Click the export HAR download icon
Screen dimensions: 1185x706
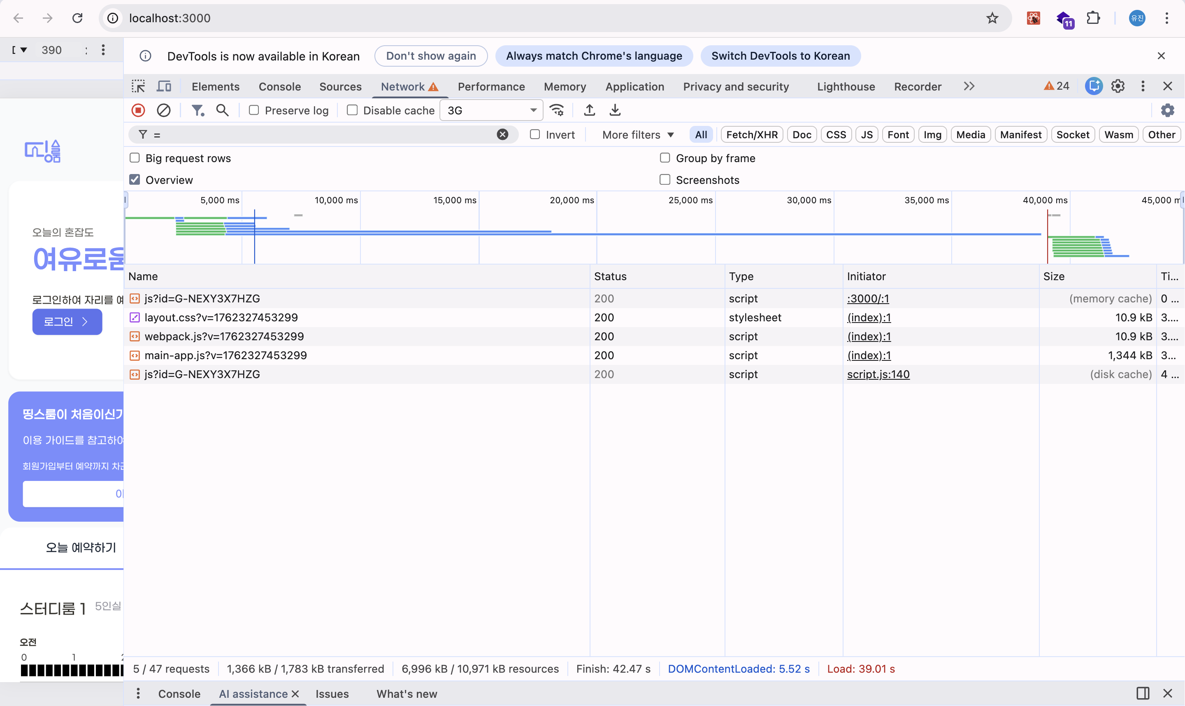point(615,110)
